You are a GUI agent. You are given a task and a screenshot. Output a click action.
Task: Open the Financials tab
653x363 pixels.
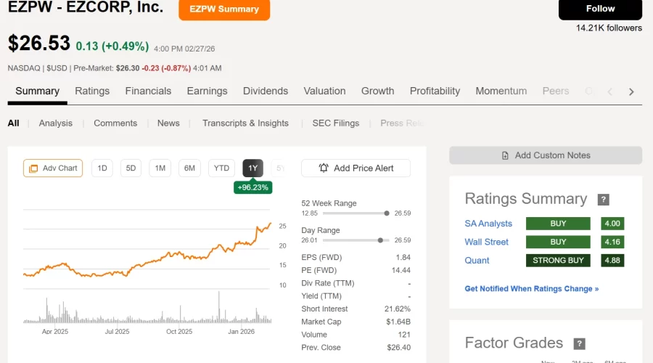(148, 91)
